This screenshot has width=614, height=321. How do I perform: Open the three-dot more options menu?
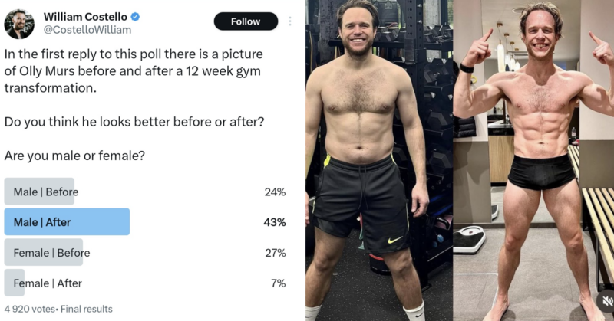pyautogui.click(x=289, y=21)
